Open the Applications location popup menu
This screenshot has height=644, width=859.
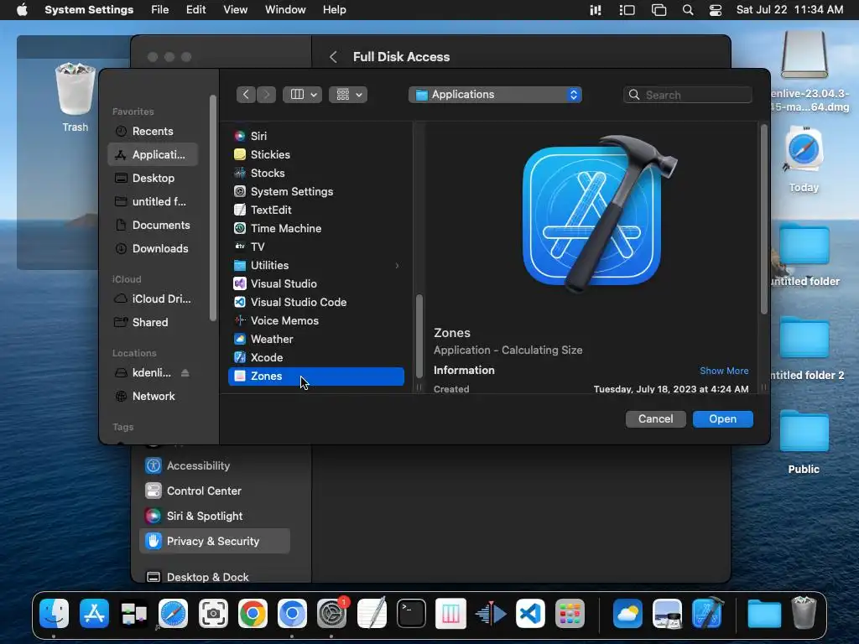495,95
